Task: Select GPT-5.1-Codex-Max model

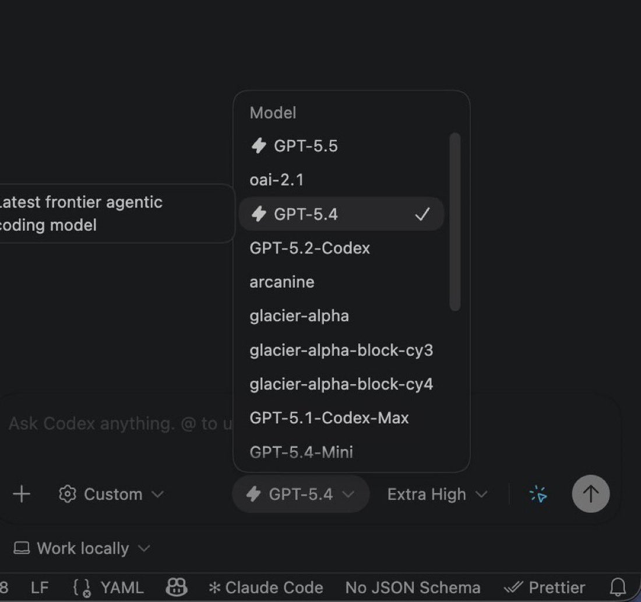Action: (341, 418)
